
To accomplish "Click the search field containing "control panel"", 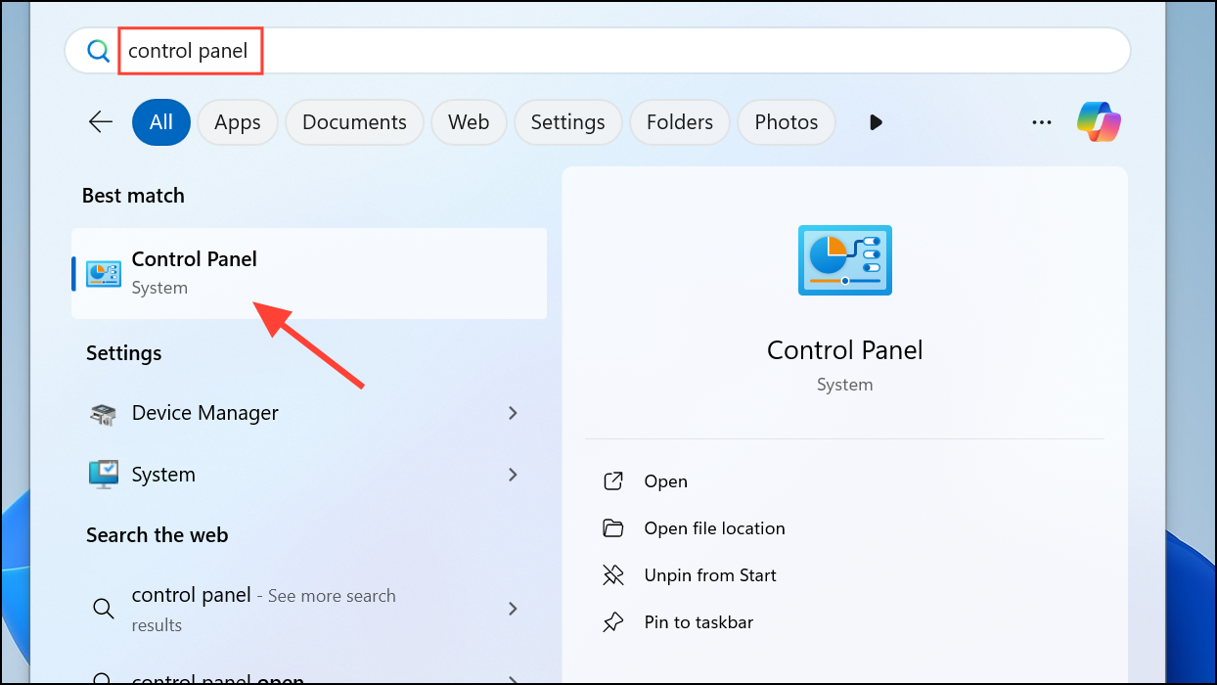I will pyautogui.click(x=597, y=50).
